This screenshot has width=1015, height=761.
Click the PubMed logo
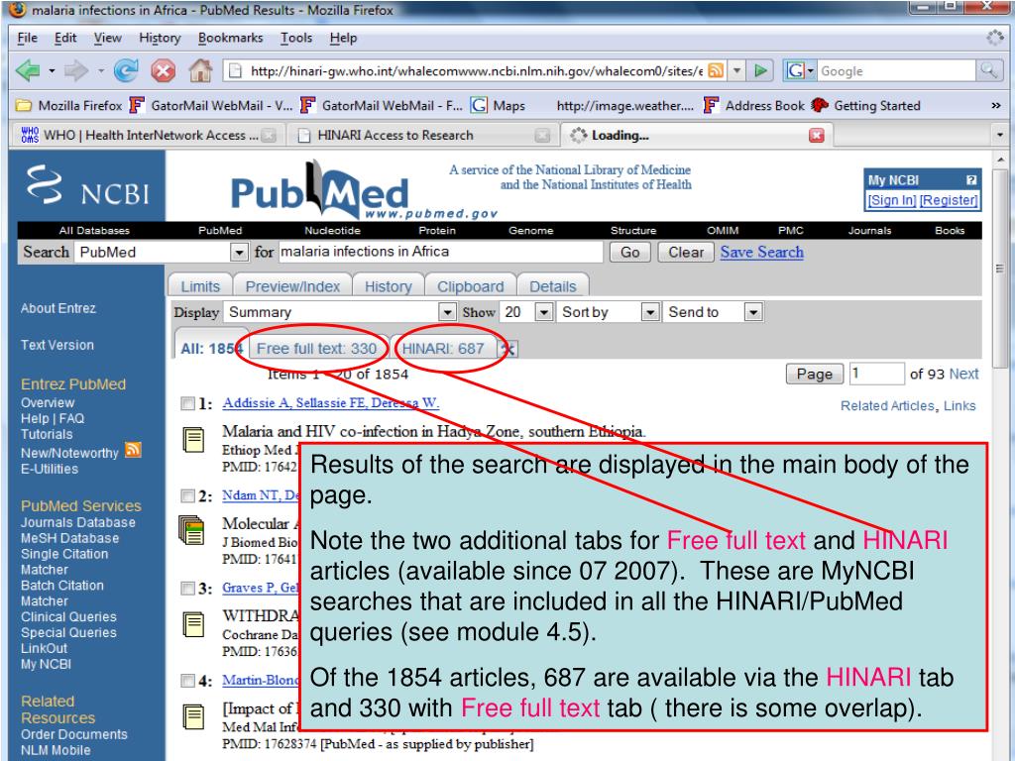click(320, 191)
